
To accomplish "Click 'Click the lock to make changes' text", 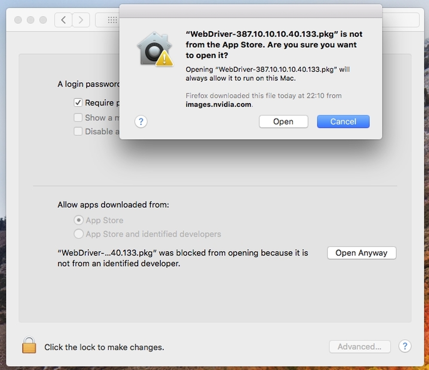I will point(104,347).
